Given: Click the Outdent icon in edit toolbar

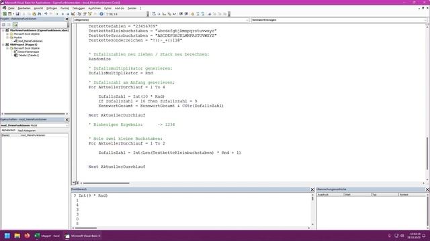Looking at the screenshot, I should tap(186, 14).
